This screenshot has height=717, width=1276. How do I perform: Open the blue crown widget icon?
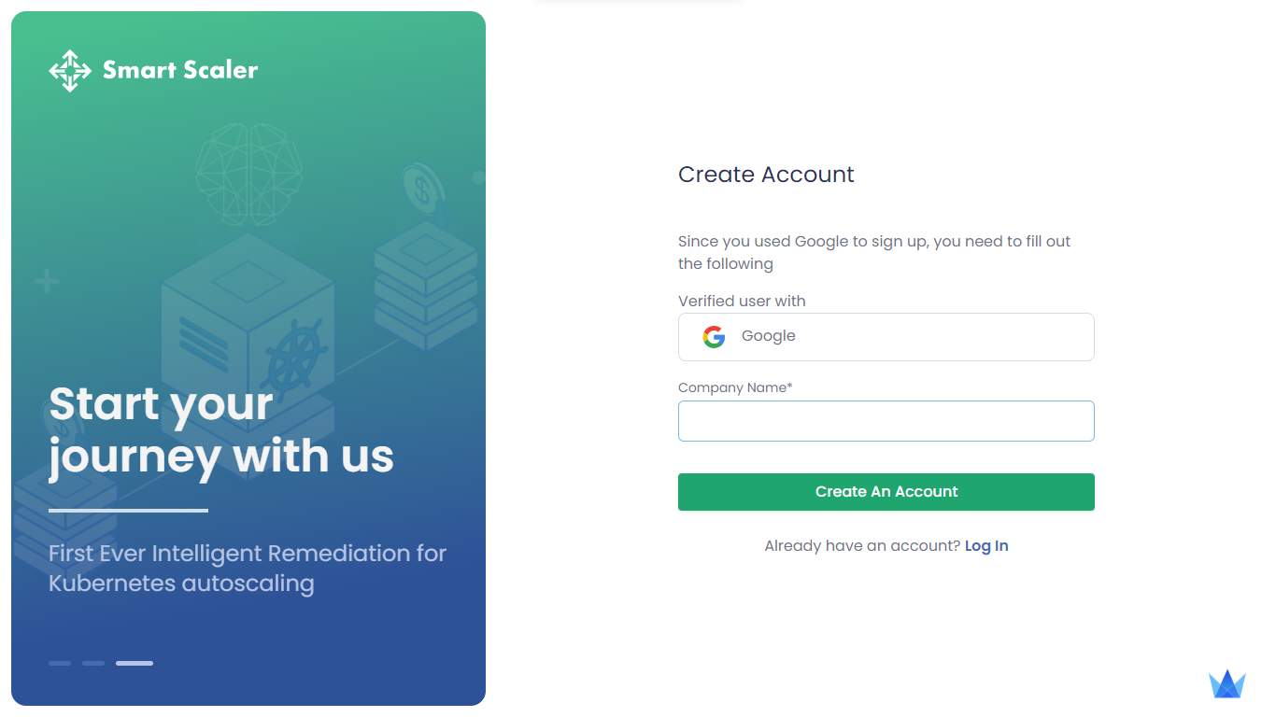point(1227,684)
